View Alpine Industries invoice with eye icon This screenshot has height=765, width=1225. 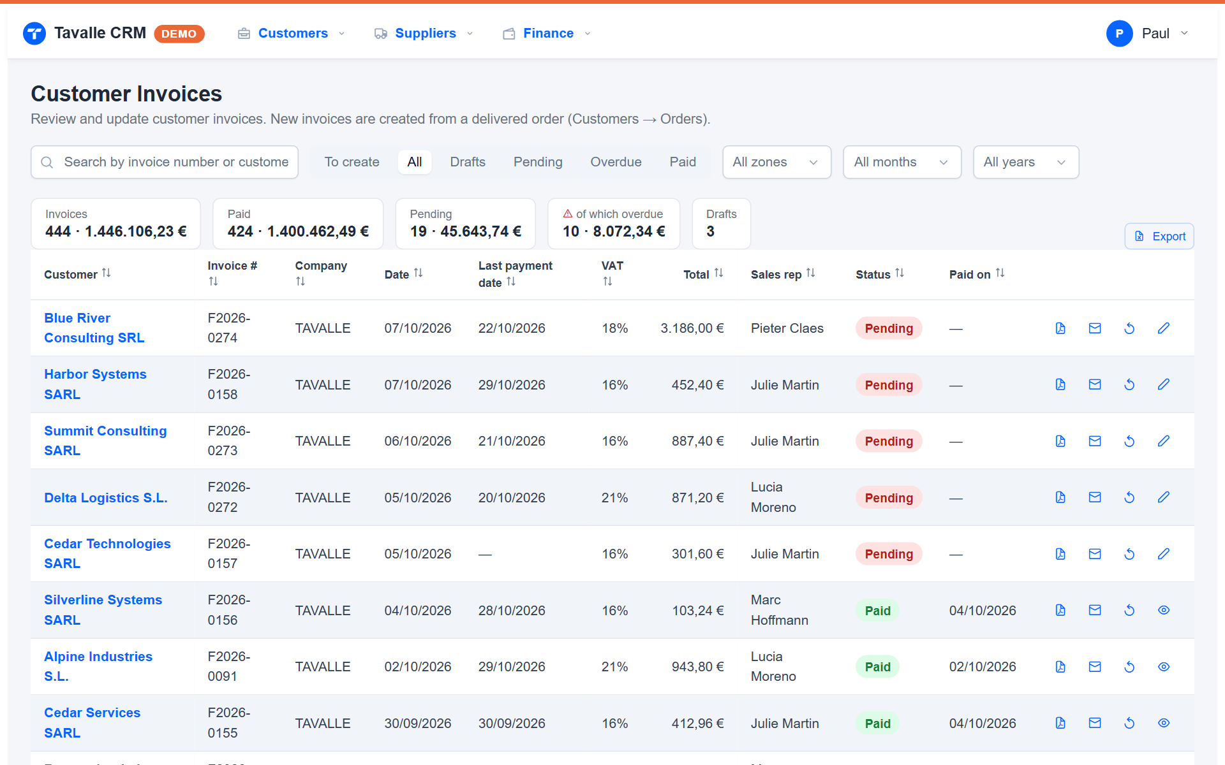pyautogui.click(x=1164, y=667)
